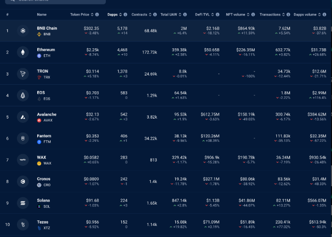Sort by Dapps using its sort arrows
The width and height of the screenshot is (332, 237).
(x=120, y=15)
